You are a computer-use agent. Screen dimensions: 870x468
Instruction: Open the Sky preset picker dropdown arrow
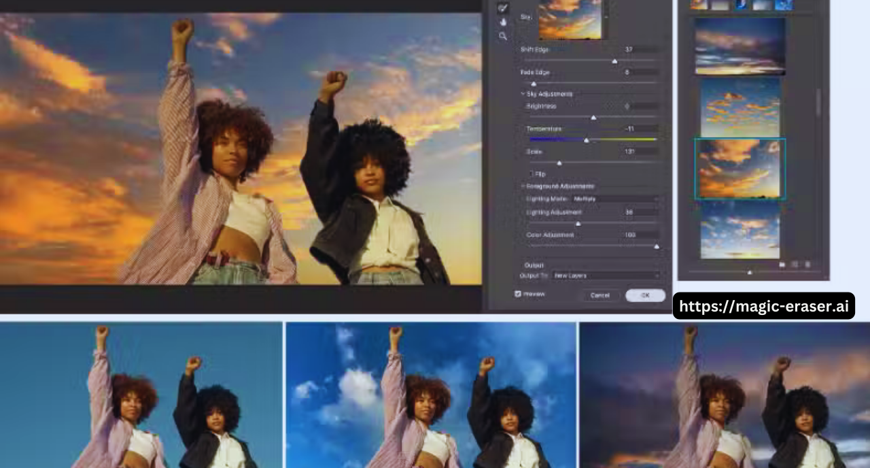pyautogui.click(x=606, y=16)
